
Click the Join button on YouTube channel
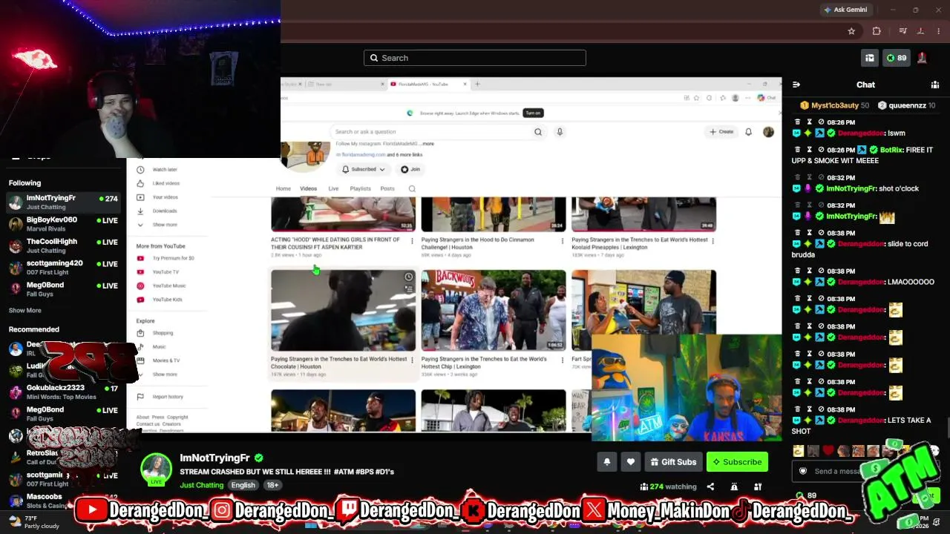pyautogui.click(x=410, y=169)
